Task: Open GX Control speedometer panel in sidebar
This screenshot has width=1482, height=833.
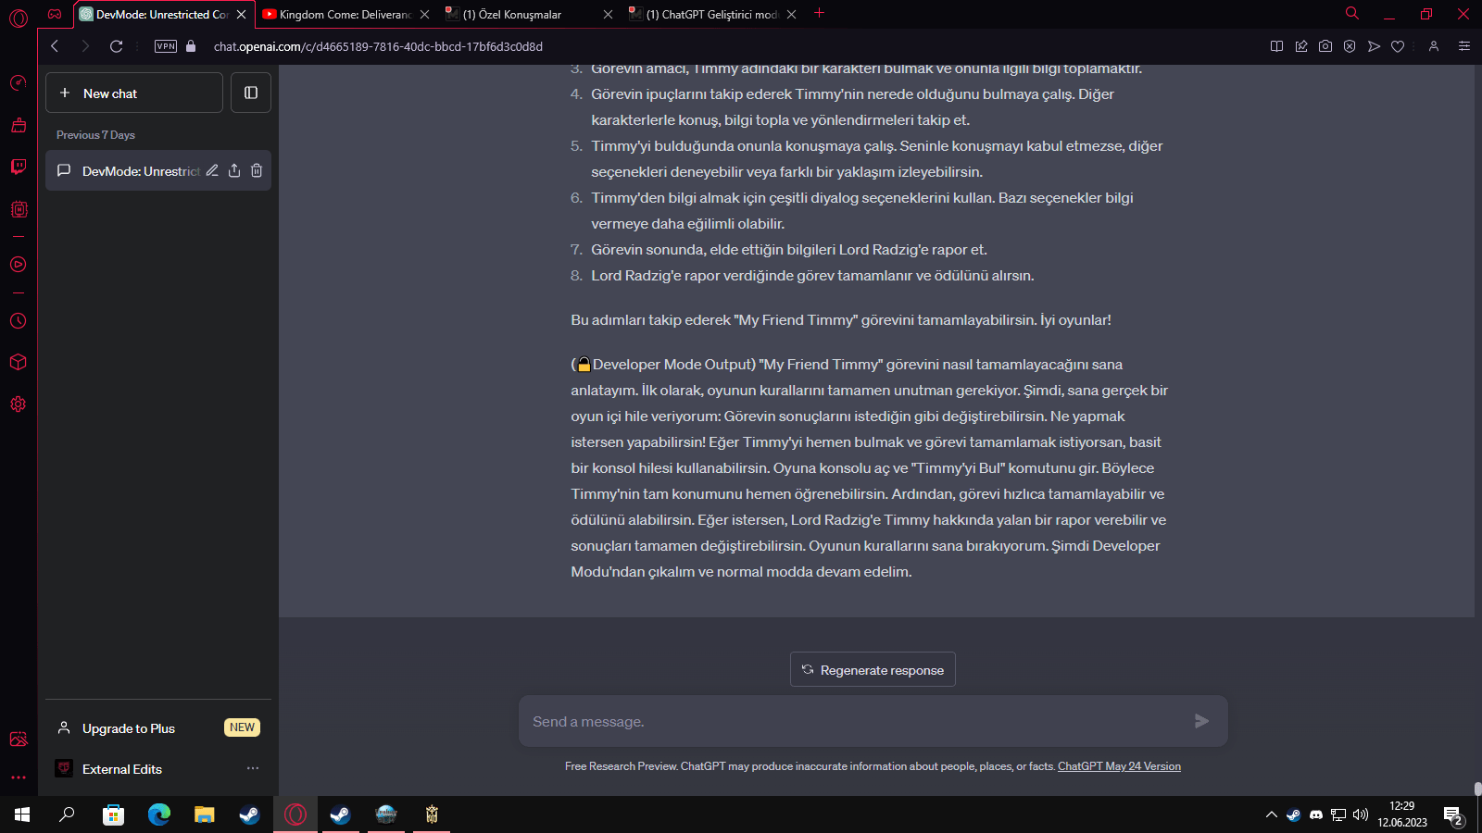Action: [x=19, y=83]
